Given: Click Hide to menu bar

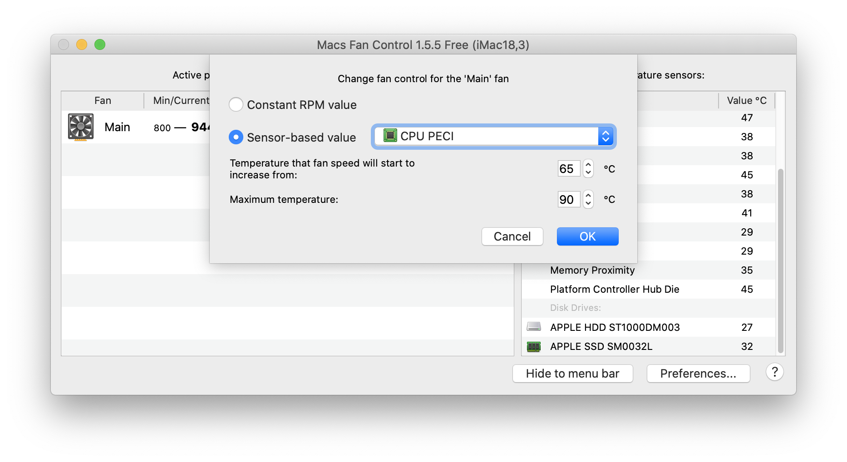Looking at the screenshot, I should coord(572,374).
